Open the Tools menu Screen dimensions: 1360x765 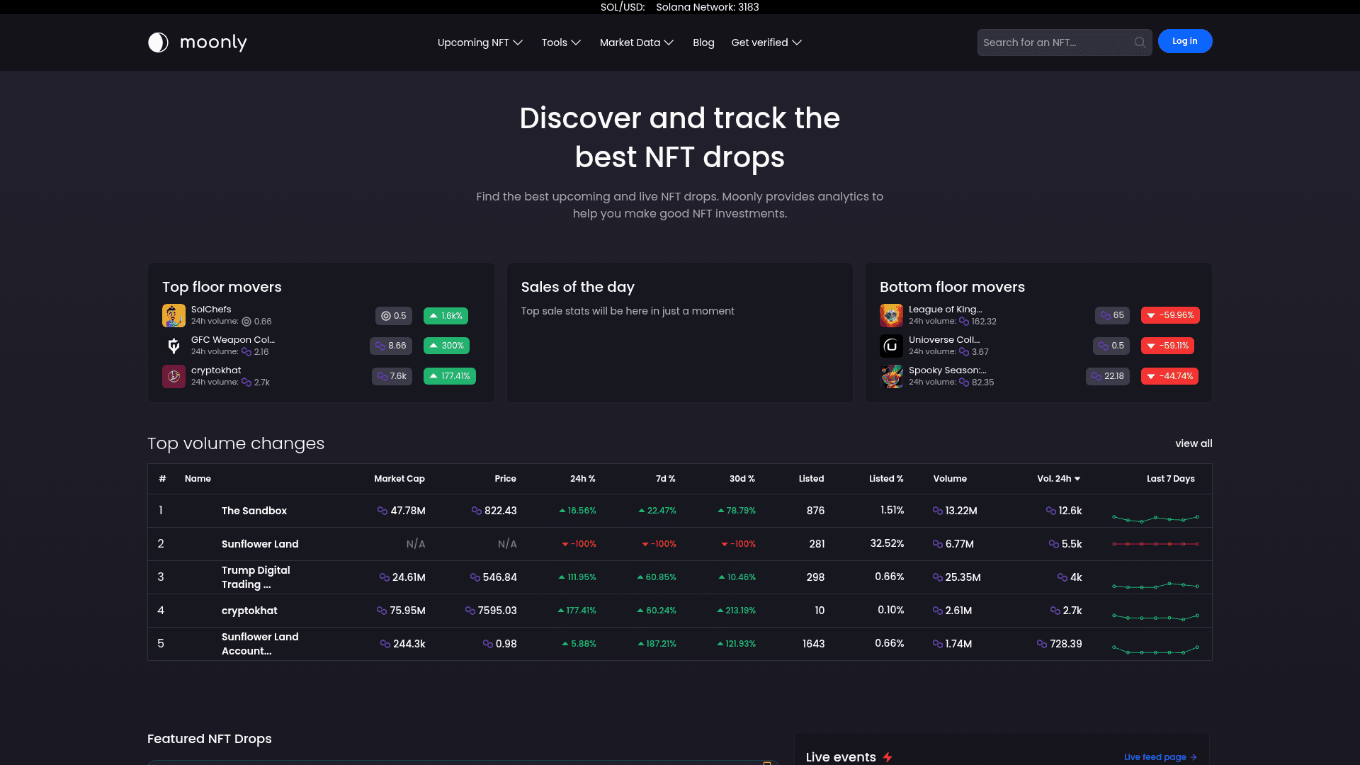[560, 42]
